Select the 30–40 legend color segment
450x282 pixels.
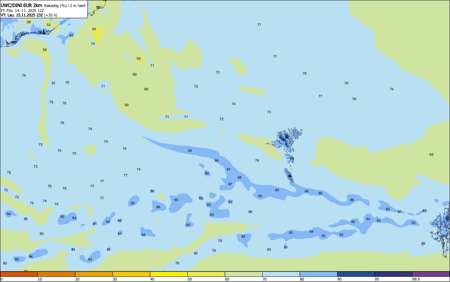click(x=131, y=274)
